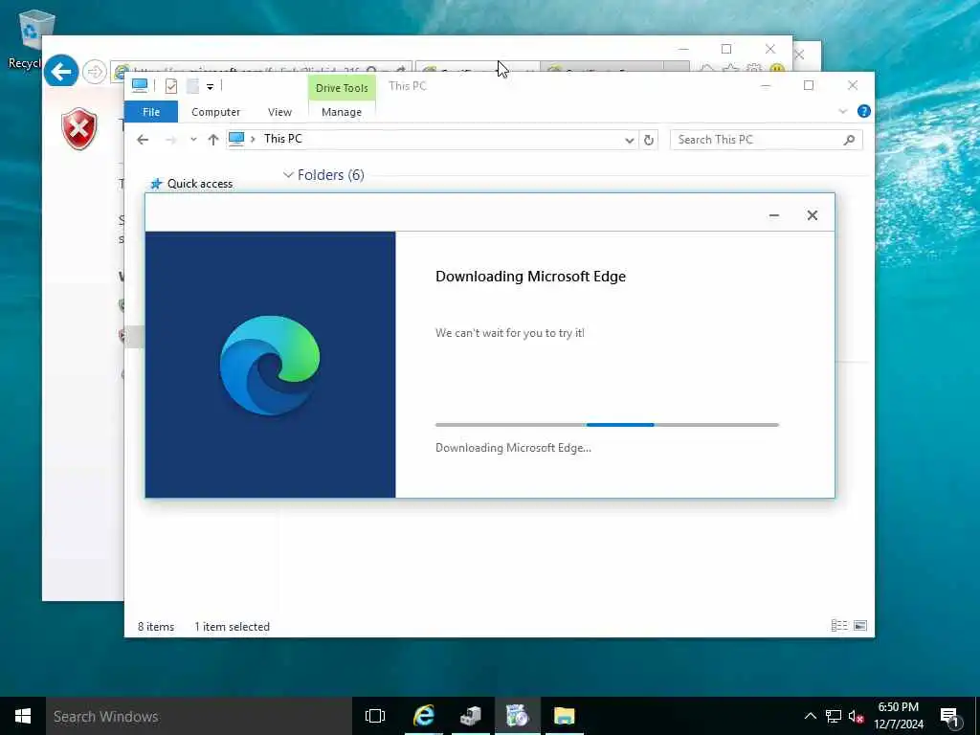Click the Properties icon in the quick access toolbar
Screen dimensions: 980x735
pyautogui.click(x=170, y=86)
